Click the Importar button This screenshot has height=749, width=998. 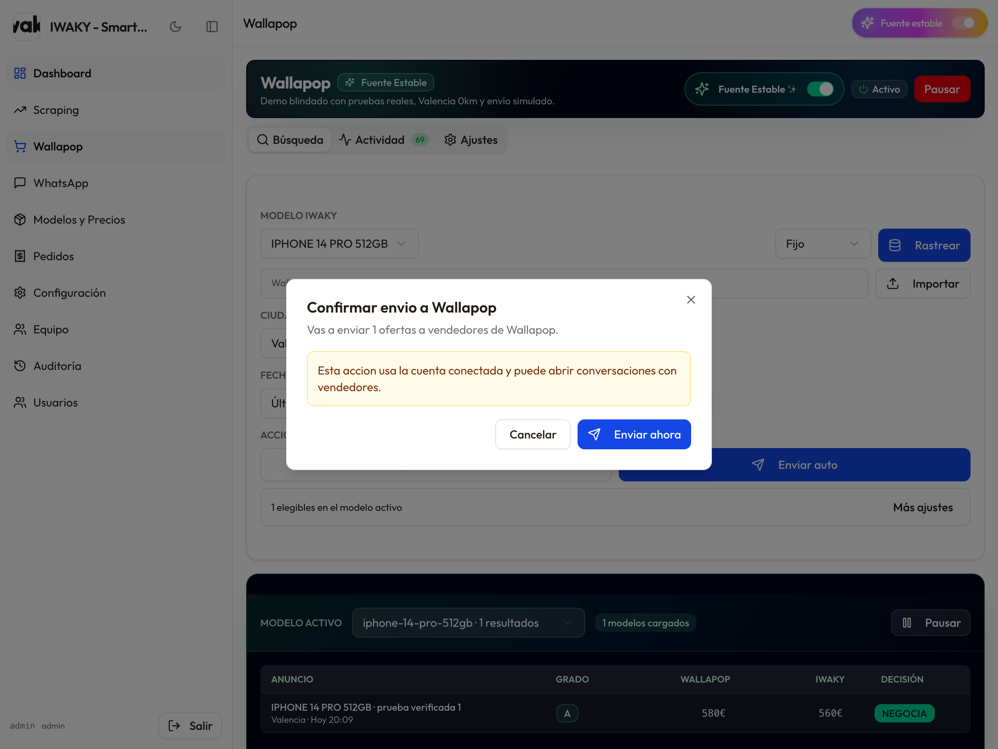tap(923, 283)
